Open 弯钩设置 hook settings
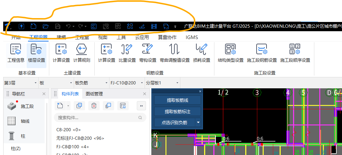This screenshot has height=155, width=342. pos(148,53)
